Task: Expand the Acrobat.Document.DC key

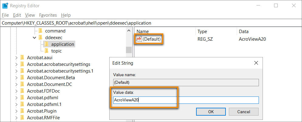Action: 16,84
